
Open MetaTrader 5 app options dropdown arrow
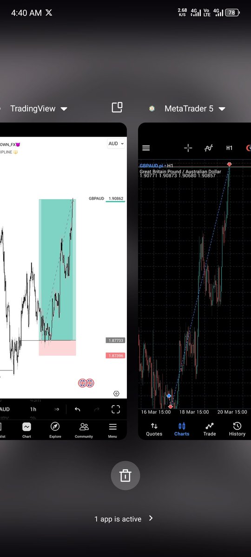point(222,109)
